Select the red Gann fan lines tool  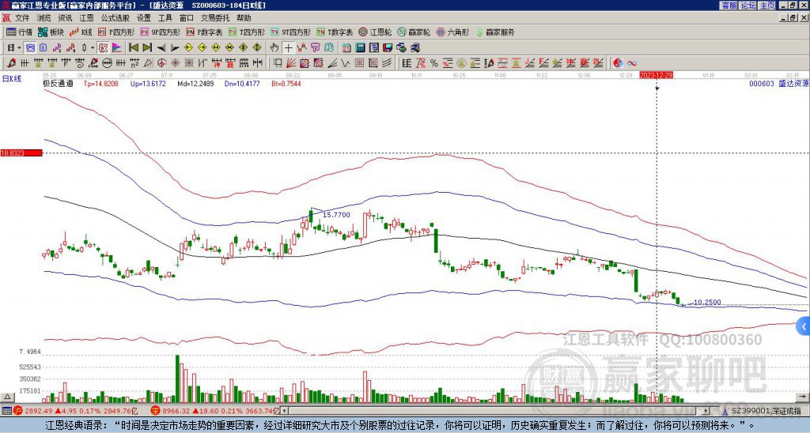[x=291, y=63]
